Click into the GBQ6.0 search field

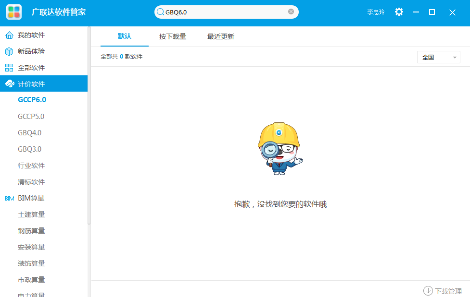pos(226,12)
